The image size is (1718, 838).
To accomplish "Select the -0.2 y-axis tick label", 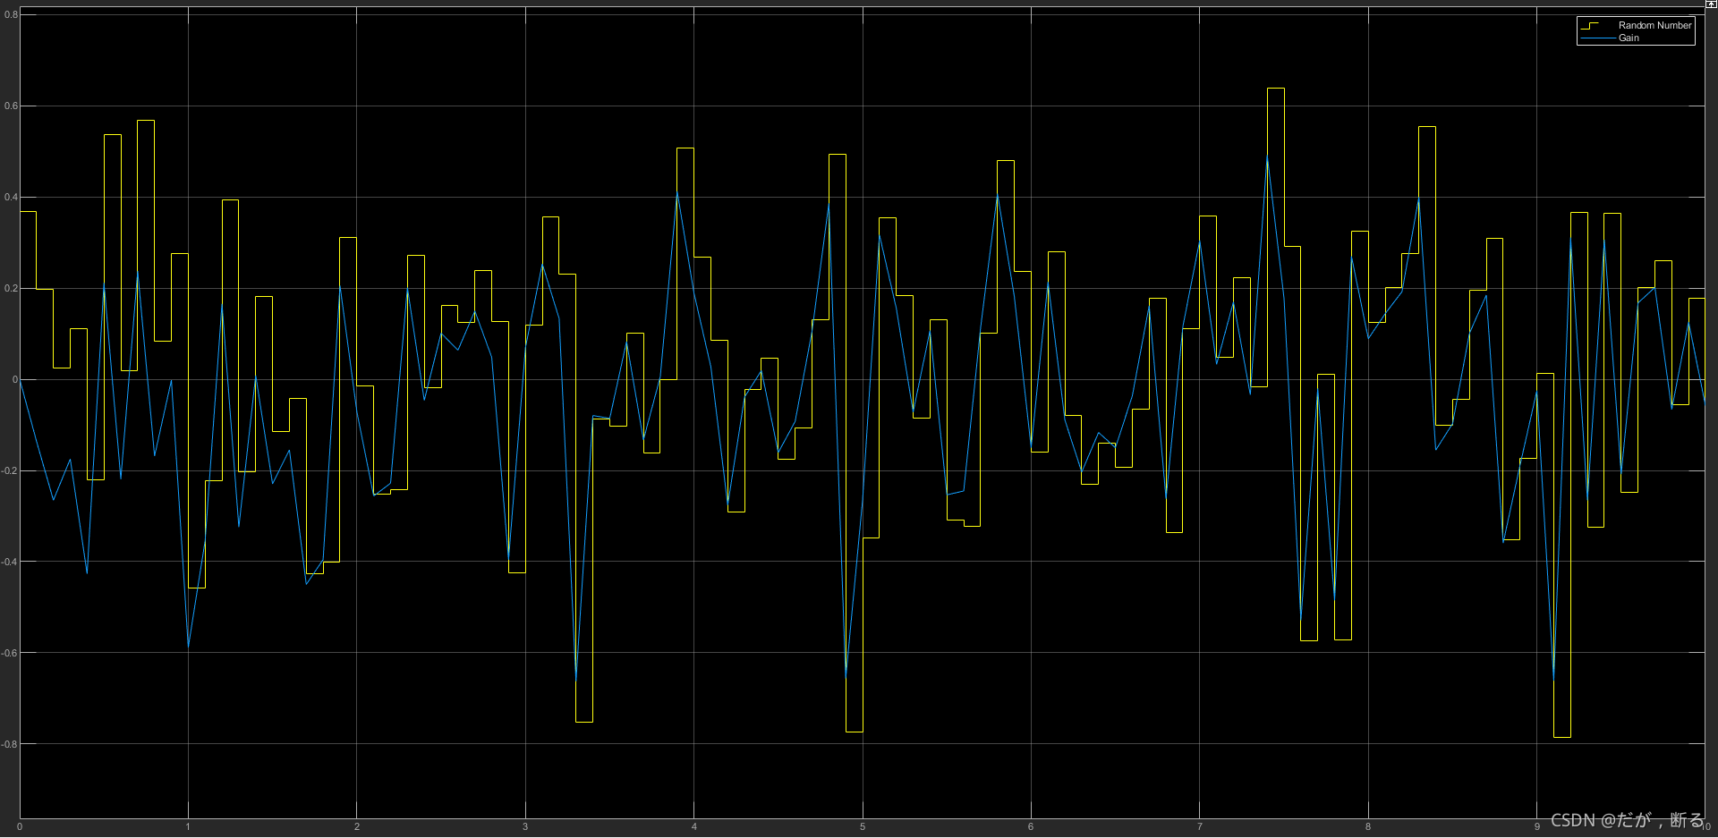I will (10, 470).
